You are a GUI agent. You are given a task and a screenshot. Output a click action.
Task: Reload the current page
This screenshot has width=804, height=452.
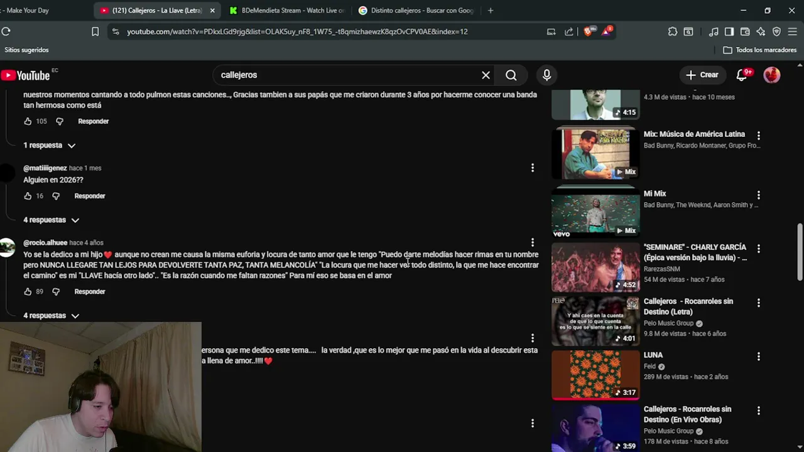click(x=6, y=31)
